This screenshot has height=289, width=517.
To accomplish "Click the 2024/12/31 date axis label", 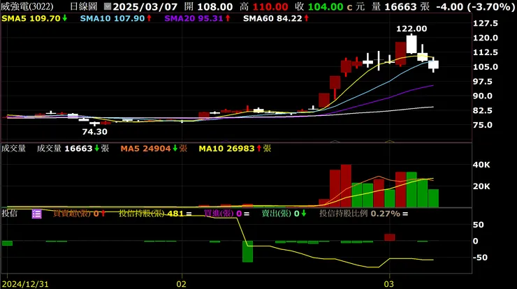I will pyautogui.click(x=25, y=284).
